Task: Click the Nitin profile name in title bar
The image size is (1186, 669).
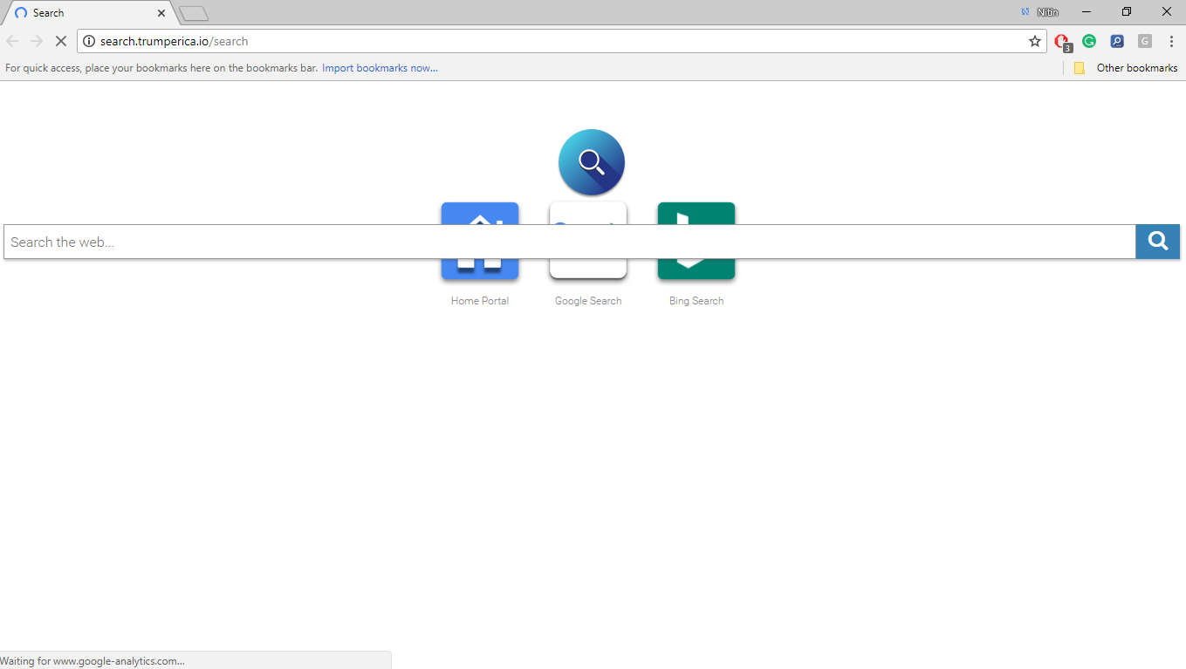Action: [1045, 12]
